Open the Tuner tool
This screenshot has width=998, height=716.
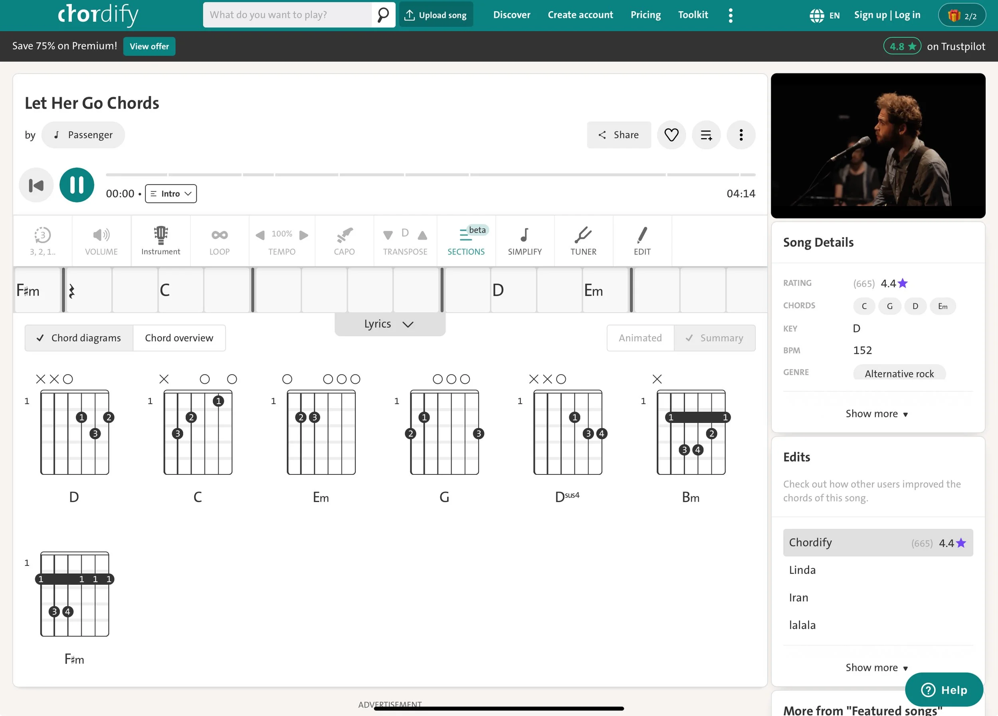(x=583, y=240)
